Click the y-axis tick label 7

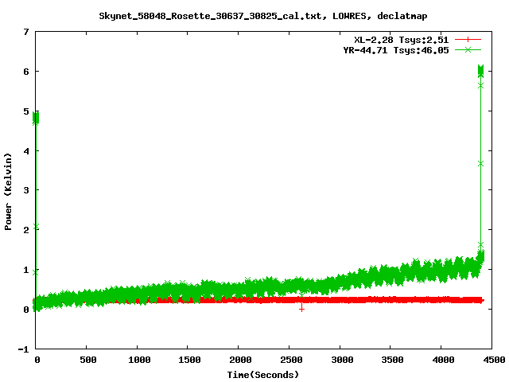click(x=26, y=32)
